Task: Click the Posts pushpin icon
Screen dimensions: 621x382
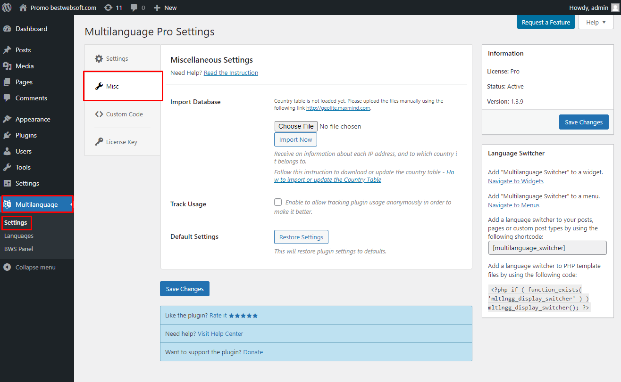Action: pyautogui.click(x=7, y=50)
